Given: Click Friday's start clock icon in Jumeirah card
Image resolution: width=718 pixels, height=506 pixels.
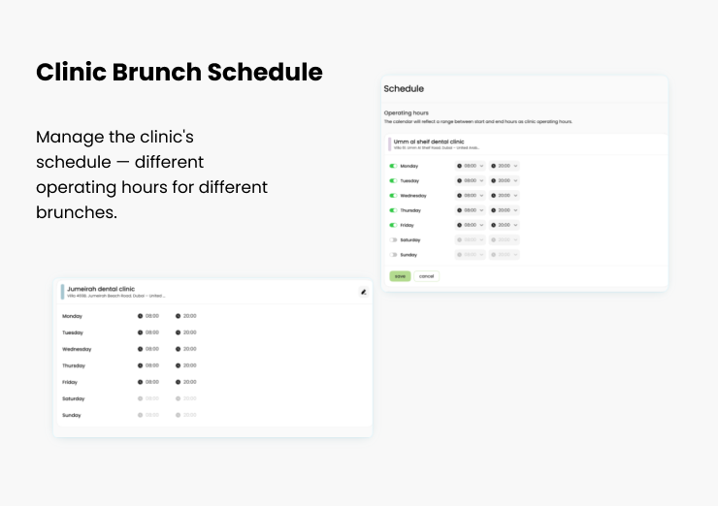Looking at the screenshot, I should click(x=140, y=382).
